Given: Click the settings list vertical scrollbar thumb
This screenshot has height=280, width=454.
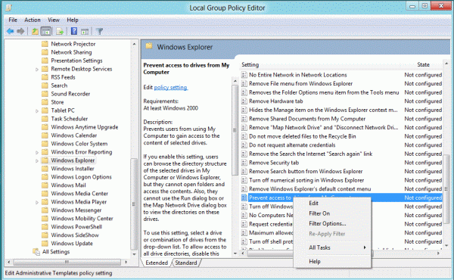Looking at the screenshot, I should (x=446, y=188).
